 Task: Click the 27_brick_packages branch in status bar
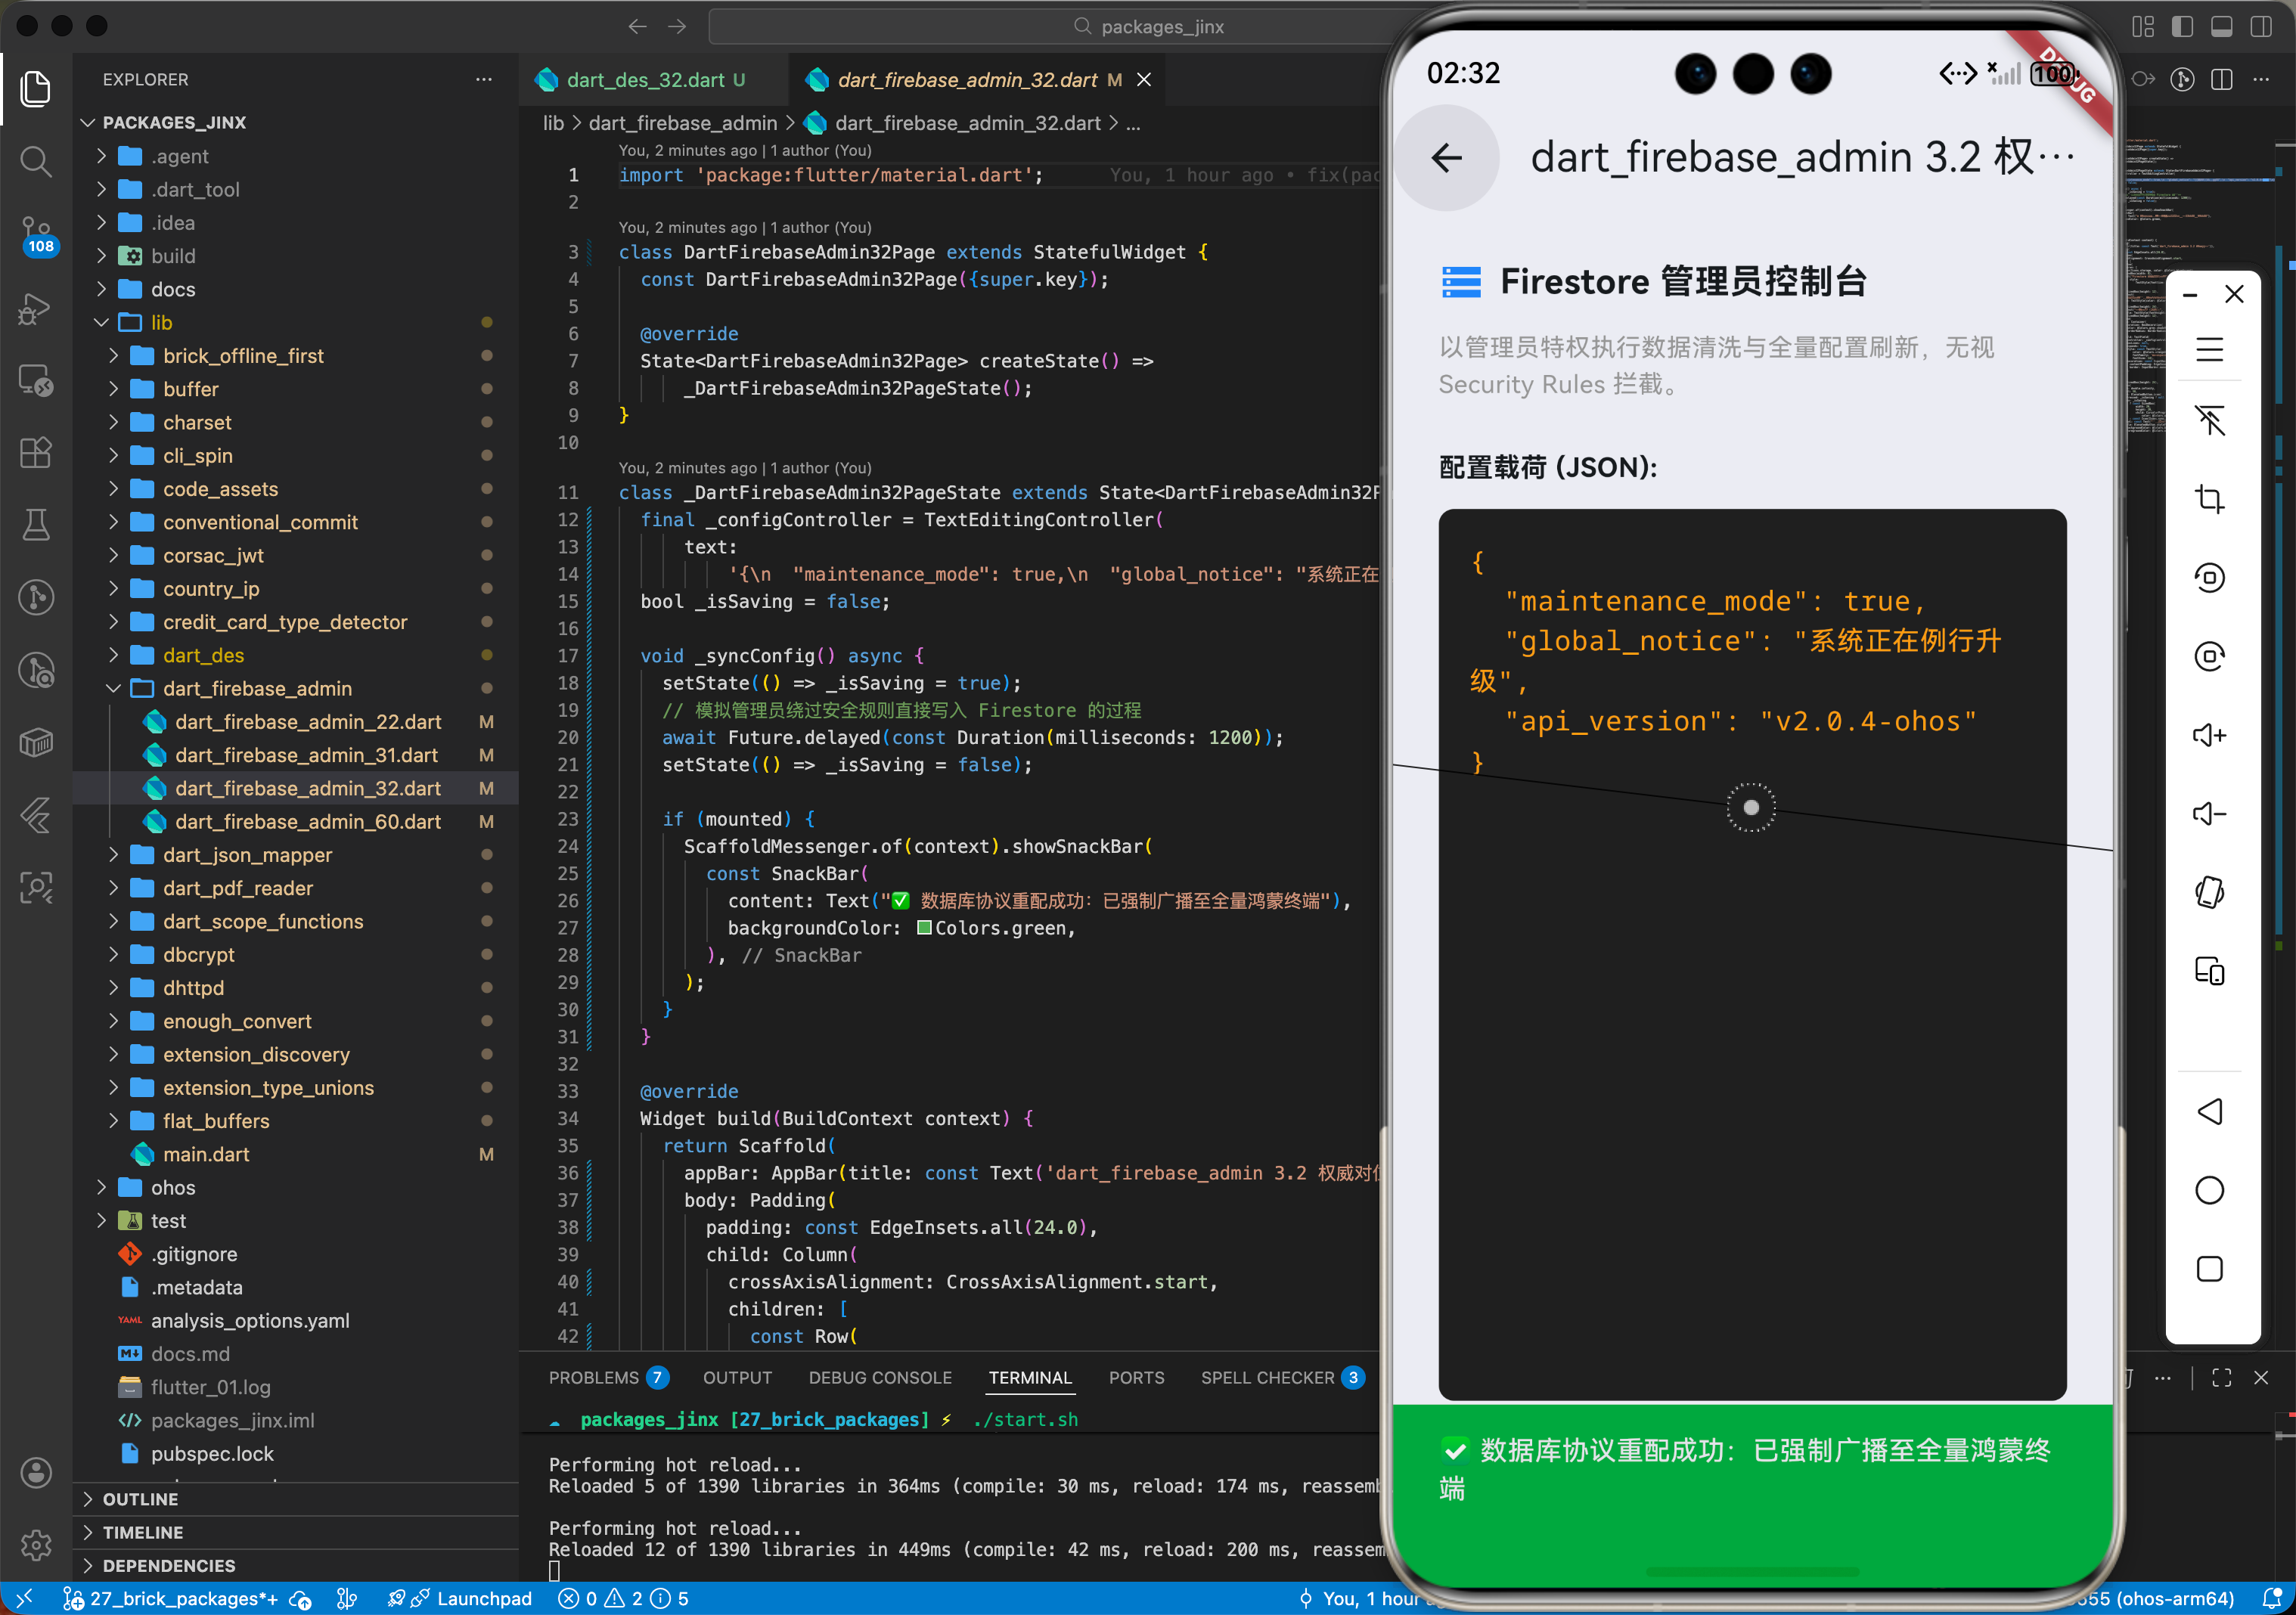coord(171,1598)
